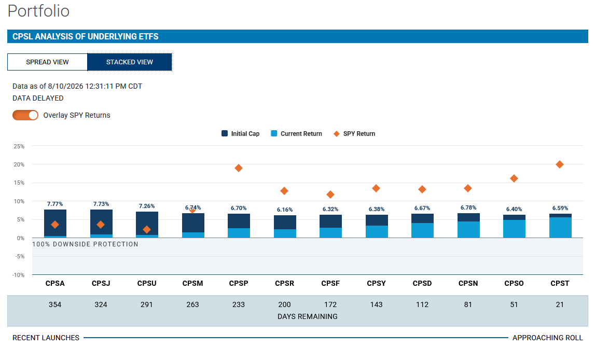Click the CPSN SPY return diamond marker

tap(468, 188)
